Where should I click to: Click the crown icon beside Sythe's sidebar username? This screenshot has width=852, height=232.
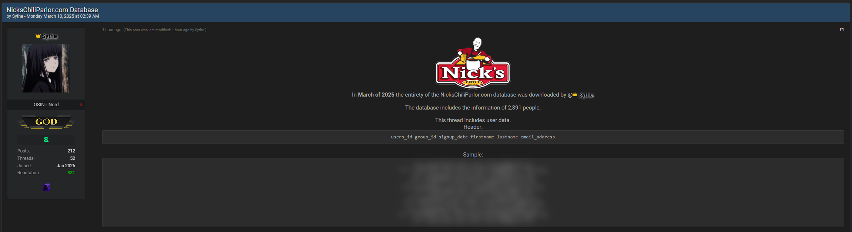(38, 36)
